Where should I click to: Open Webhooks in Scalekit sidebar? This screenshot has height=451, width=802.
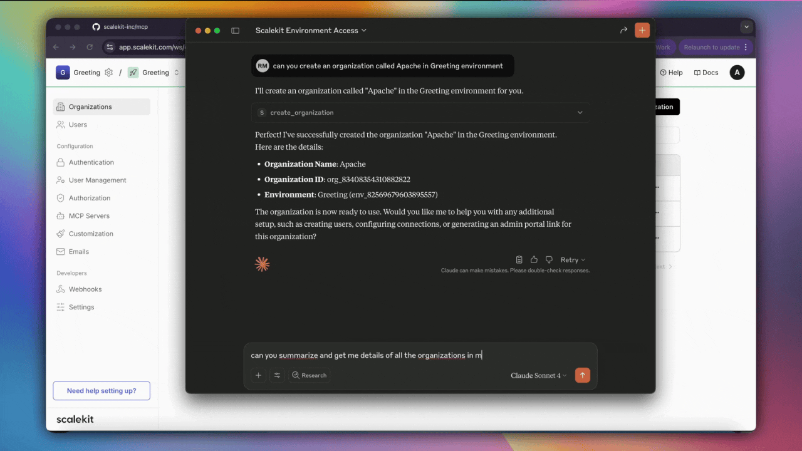102,289
